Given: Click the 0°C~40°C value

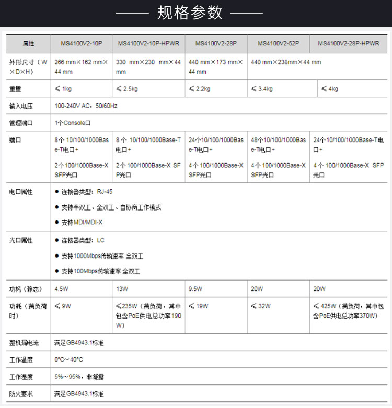Looking at the screenshot, I should (x=68, y=360).
